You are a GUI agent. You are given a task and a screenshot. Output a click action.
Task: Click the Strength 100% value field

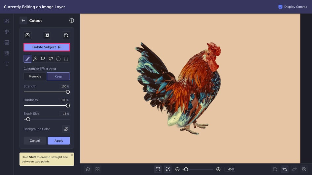[x=64, y=86]
